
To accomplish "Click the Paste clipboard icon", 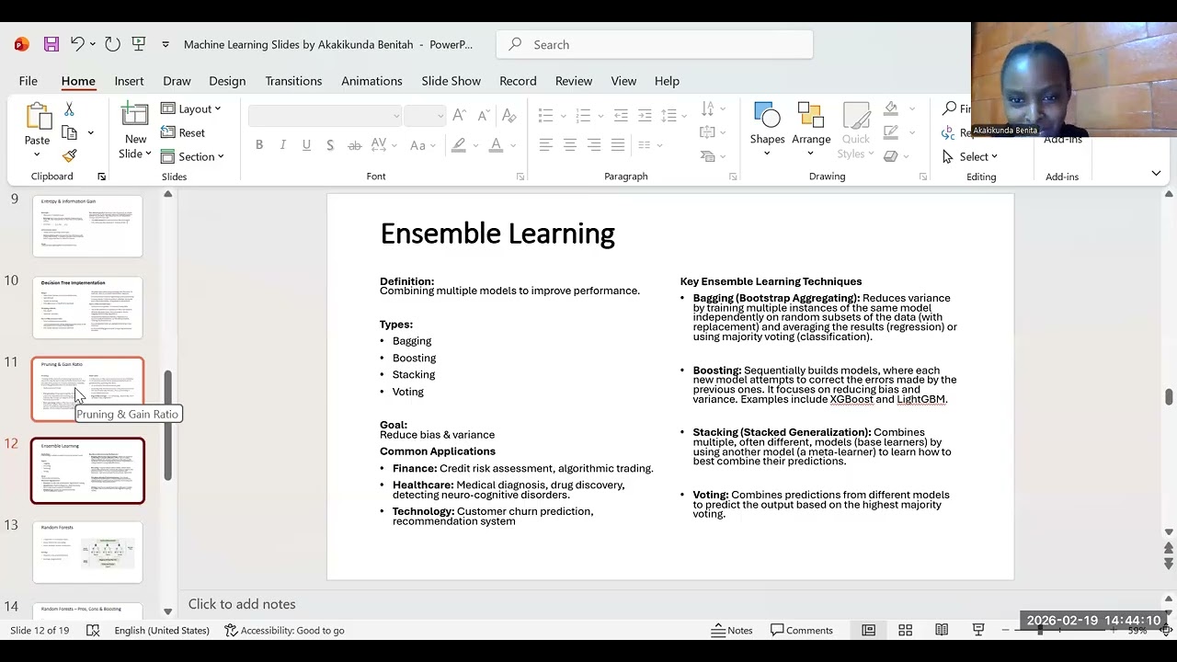I will pyautogui.click(x=37, y=118).
